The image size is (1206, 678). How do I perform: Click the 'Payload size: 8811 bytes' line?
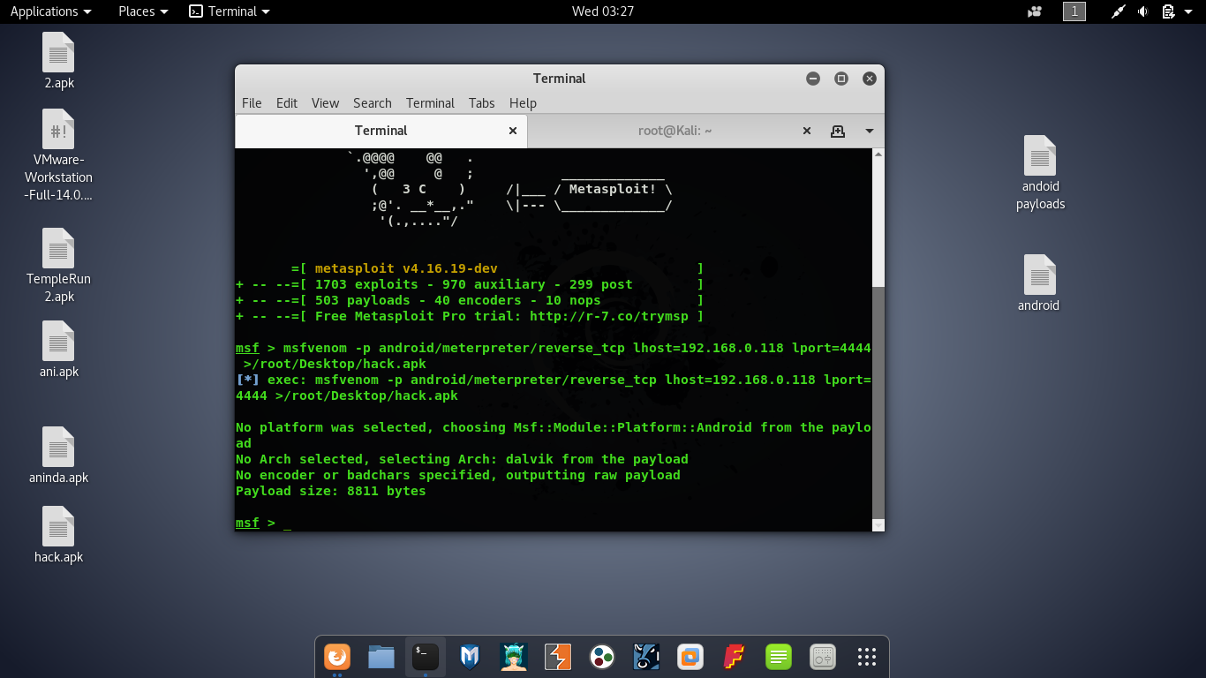pyautogui.click(x=331, y=491)
